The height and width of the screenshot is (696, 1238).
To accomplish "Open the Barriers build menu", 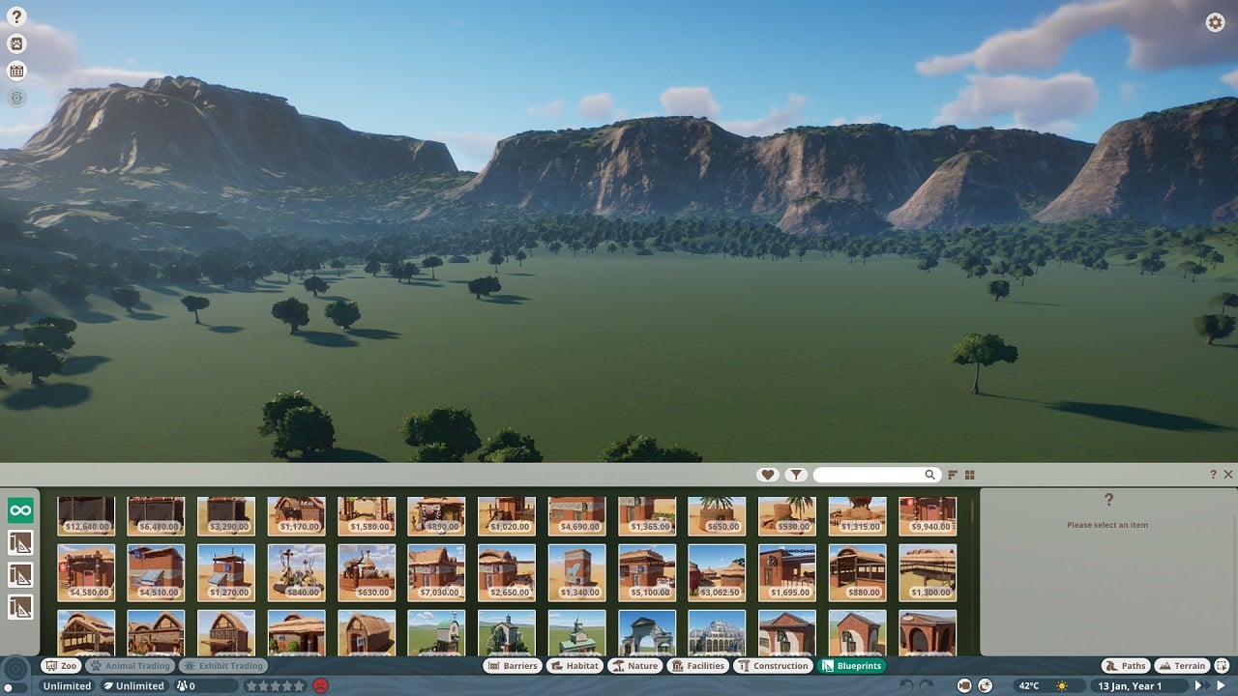I will tap(513, 666).
